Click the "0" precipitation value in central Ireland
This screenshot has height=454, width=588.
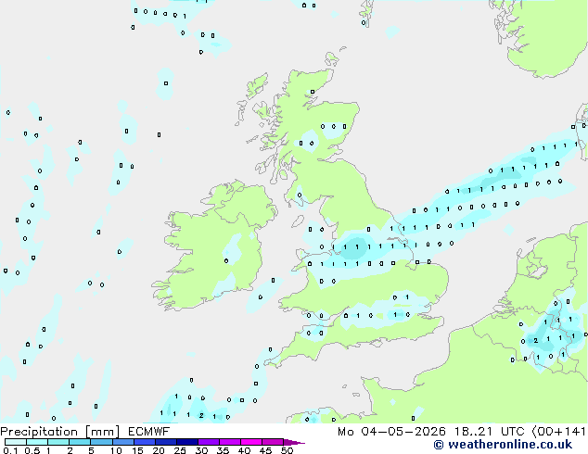tap(226, 260)
